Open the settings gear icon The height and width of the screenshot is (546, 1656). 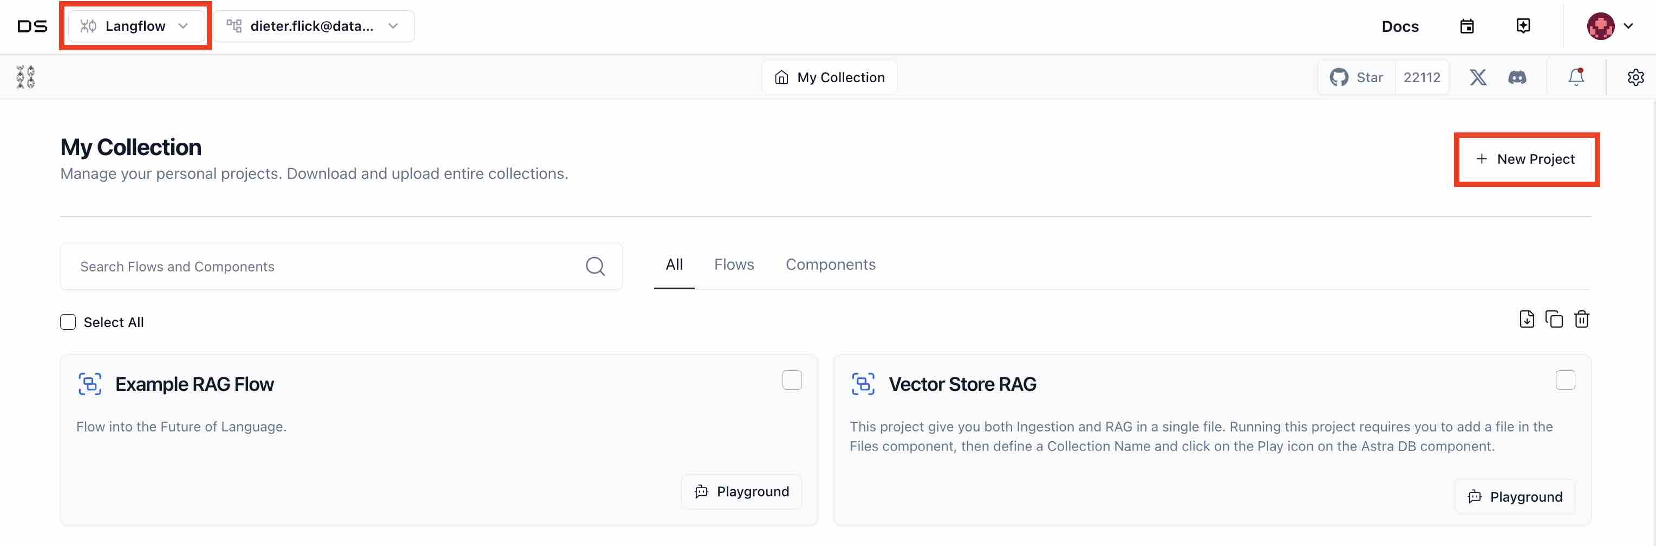click(x=1635, y=77)
